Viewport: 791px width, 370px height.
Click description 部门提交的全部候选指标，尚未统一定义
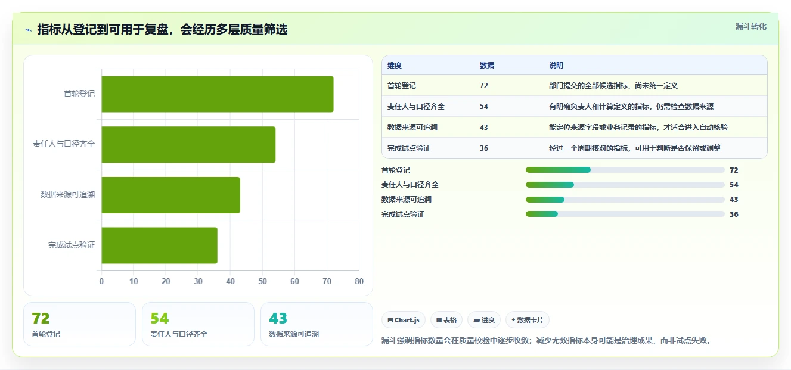[x=613, y=86]
